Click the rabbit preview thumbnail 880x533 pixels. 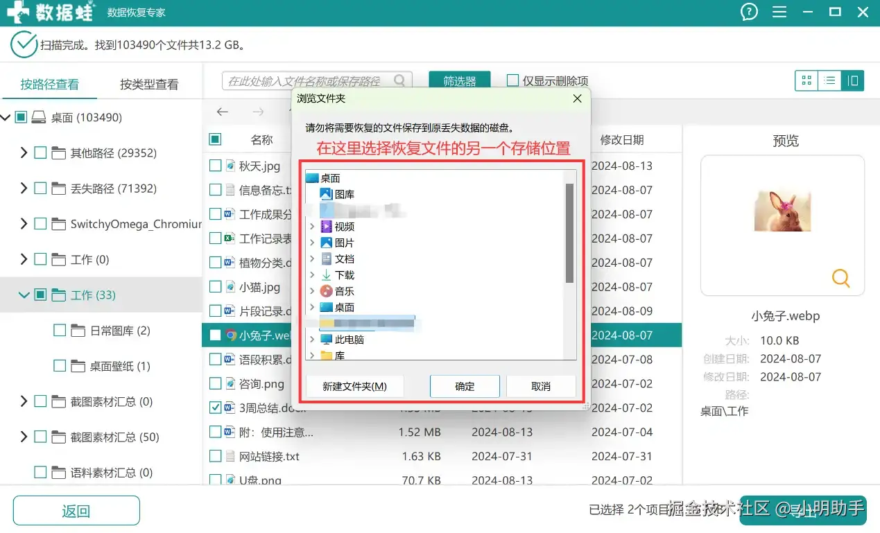click(782, 211)
